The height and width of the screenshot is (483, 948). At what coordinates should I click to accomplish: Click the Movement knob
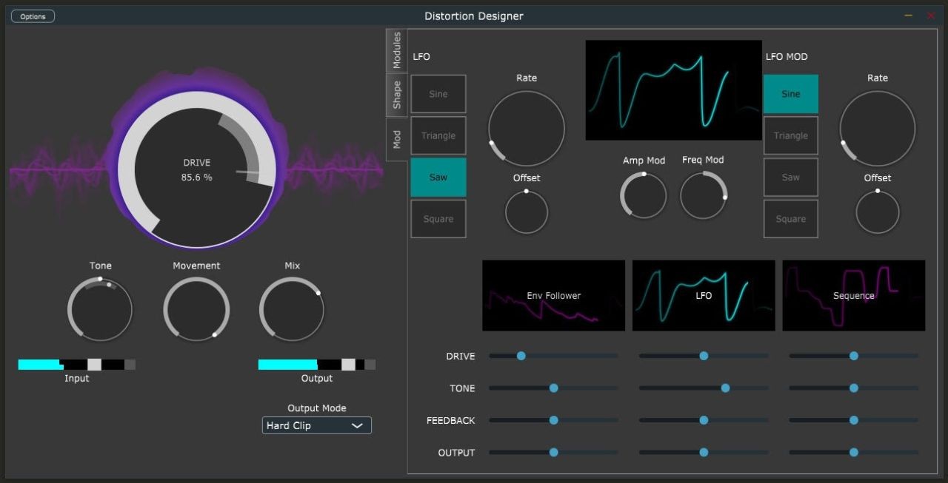click(196, 309)
